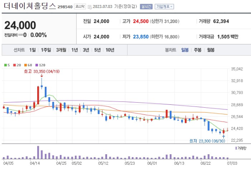Click the stock code 298540
Image resolution: width=251 pixels, height=171 pixels.
pos(65,7)
